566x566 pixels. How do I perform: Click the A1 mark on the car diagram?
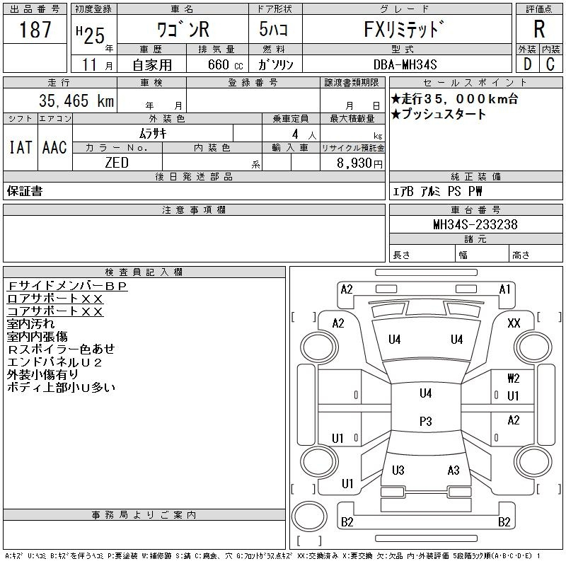pos(505,289)
